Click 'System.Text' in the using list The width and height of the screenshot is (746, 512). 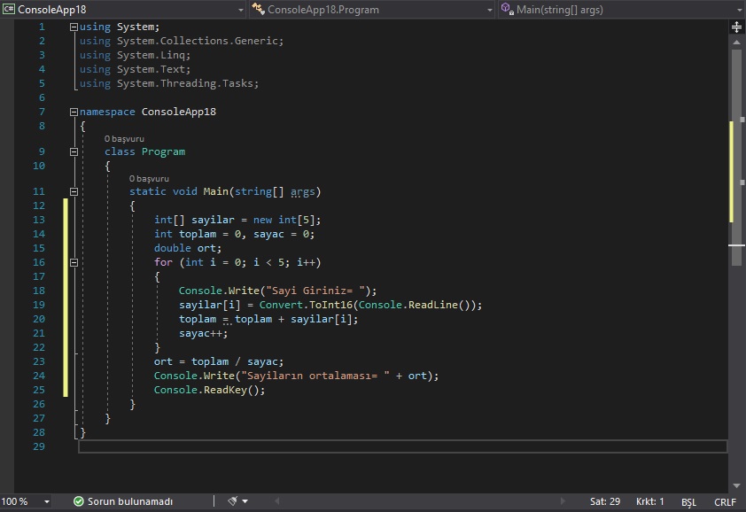151,69
